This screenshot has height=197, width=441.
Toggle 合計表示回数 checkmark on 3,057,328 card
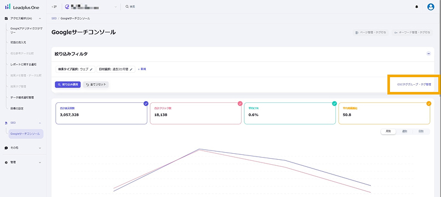(x=146, y=103)
